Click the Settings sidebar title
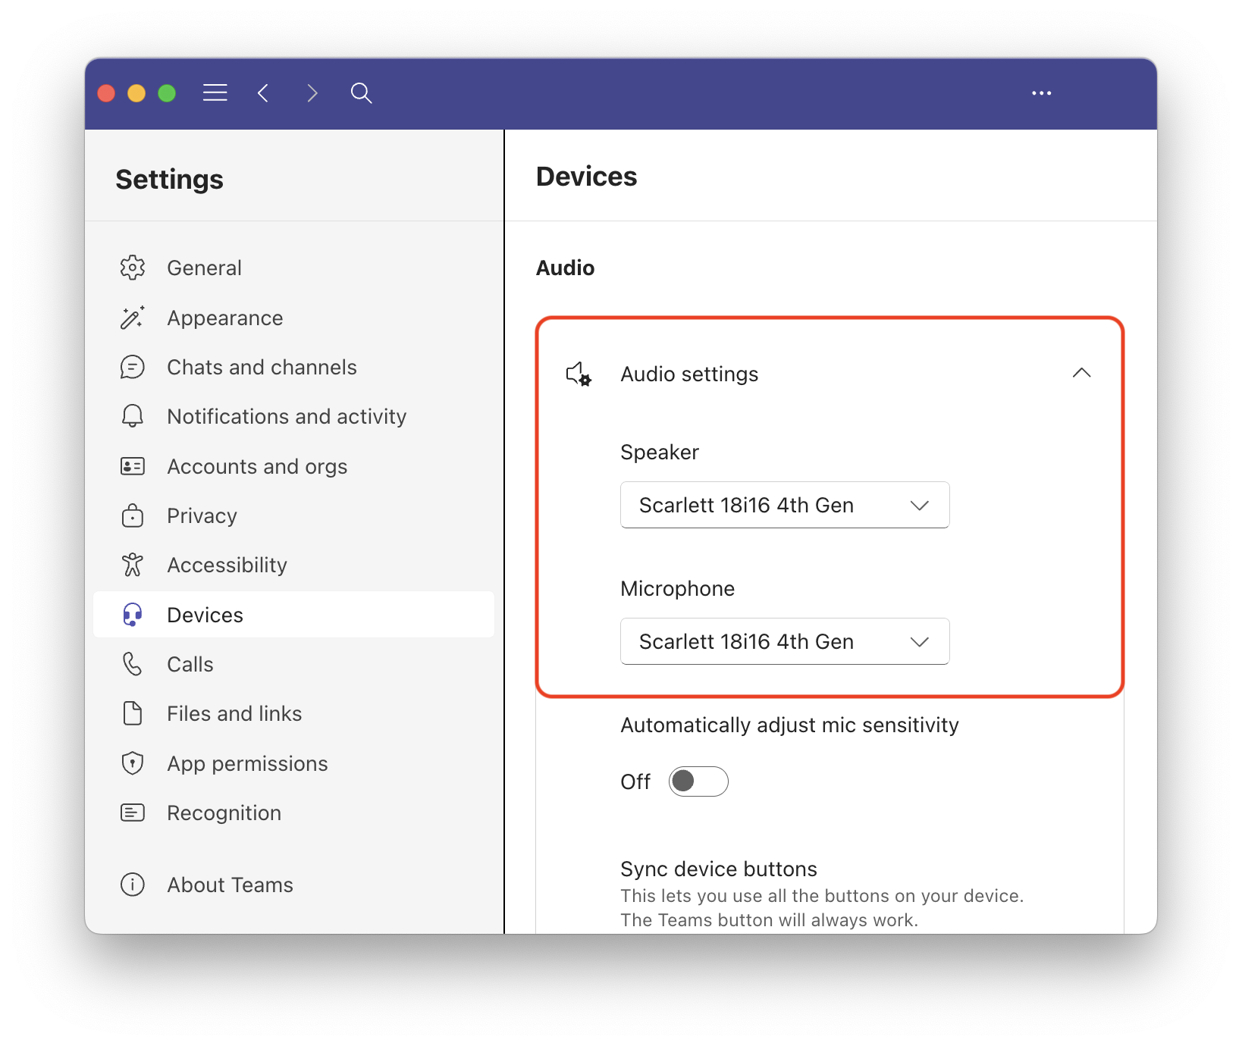This screenshot has width=1242, height=1046. [x=169, y=180]
